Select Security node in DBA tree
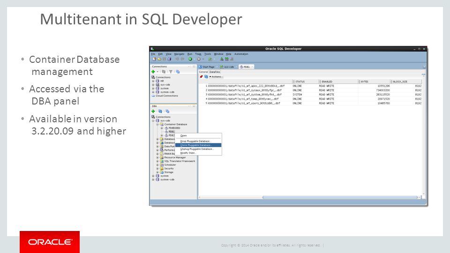Screen dimensions: 450x253 point(169,169)
